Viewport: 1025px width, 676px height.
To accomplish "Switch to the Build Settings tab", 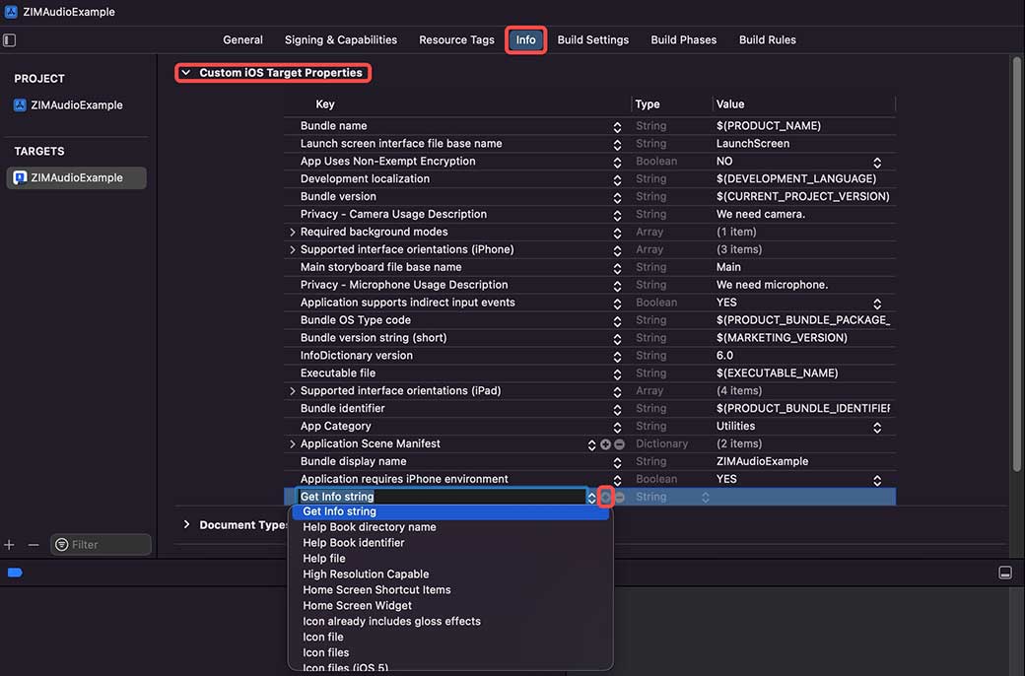I will pyautogui.click(x=592, y=39).
